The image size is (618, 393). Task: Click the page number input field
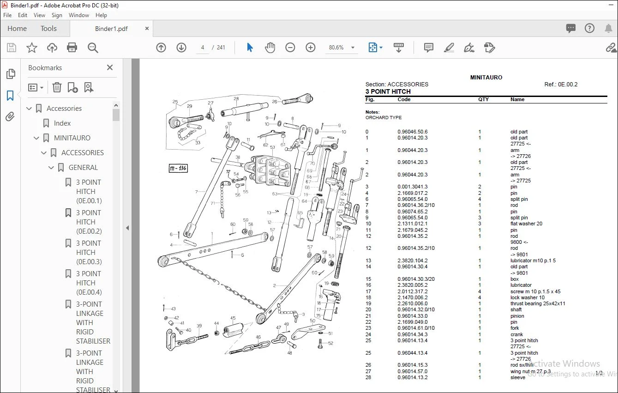(202, 48)
